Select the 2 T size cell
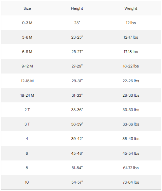 [27, 110]
